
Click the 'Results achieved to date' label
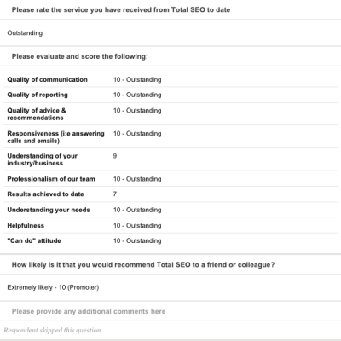[45, 194]
